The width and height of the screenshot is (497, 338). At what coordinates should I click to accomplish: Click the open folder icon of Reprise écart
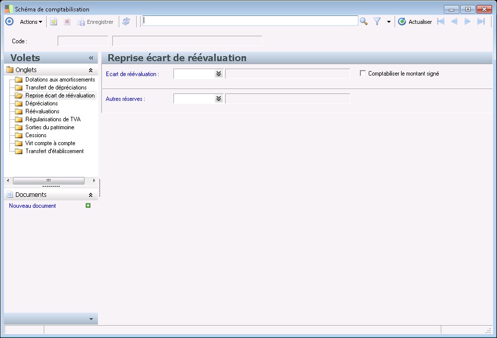coord(19,95)
